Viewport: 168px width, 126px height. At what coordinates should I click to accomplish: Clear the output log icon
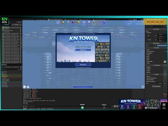coord(24,106)
